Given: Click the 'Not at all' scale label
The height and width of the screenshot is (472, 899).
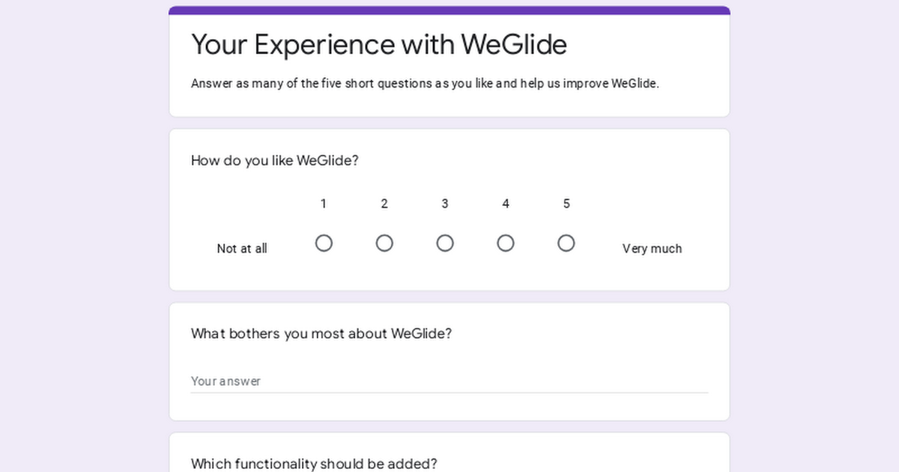Looking at the screenshot, I should point(242,249).
